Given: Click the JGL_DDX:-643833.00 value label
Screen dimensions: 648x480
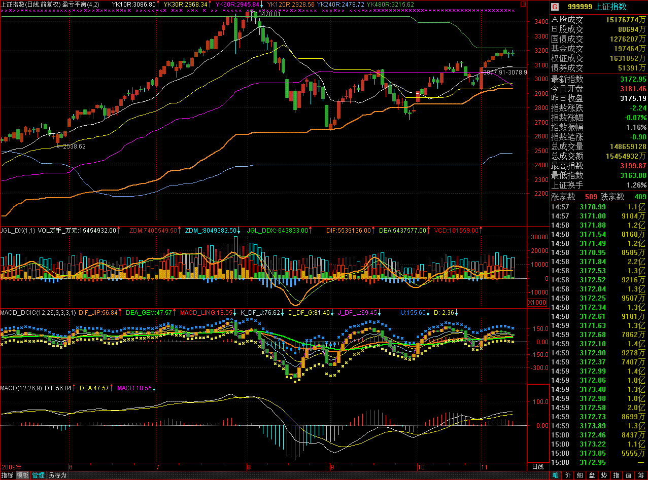Looking at the screenshot, I should coord(278,231).
